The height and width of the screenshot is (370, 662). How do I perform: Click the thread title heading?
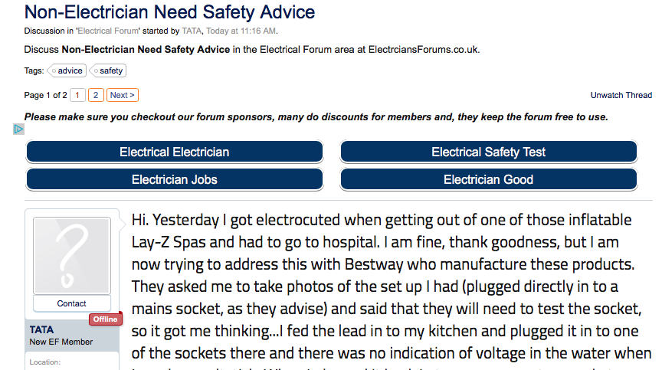tap(169, 12)
